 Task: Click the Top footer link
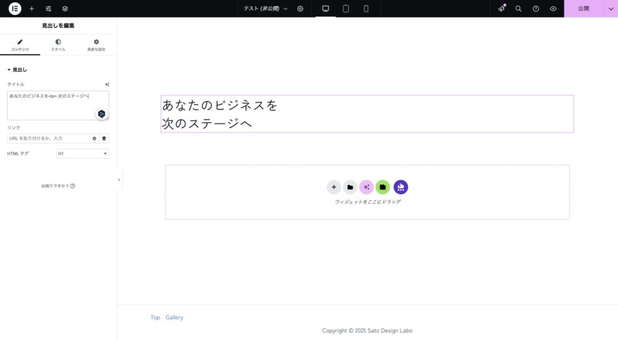(x=155, y=318)
